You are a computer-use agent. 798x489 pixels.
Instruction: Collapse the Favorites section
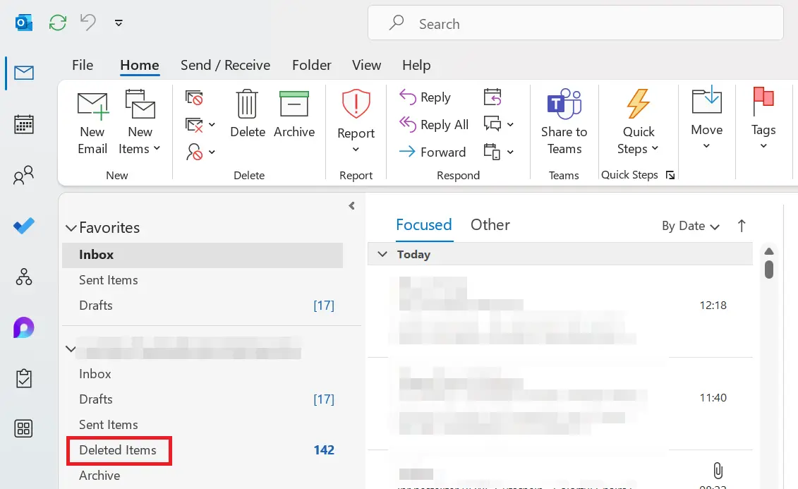coord(71,227)
